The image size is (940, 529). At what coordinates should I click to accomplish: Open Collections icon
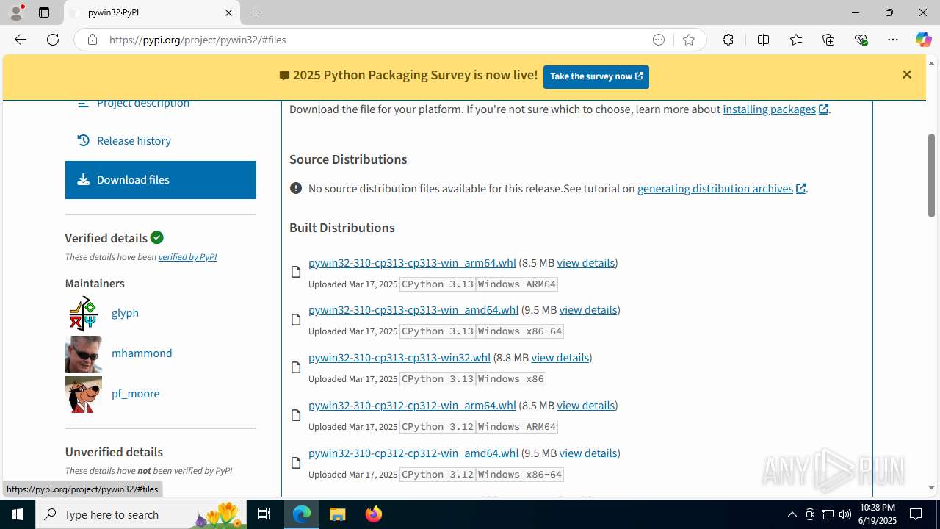pos(828,40)
